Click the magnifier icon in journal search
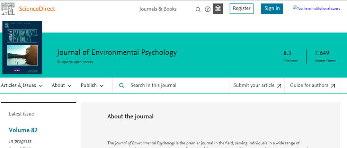This screenshot has height=148, width=347. pyautogui.click(x=122, y=85)
